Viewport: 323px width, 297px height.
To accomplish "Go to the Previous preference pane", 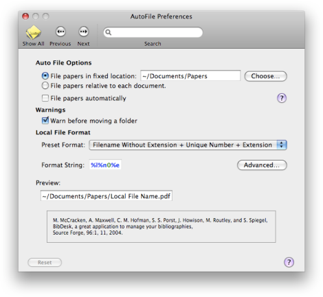I will click(x=60, y=32).
